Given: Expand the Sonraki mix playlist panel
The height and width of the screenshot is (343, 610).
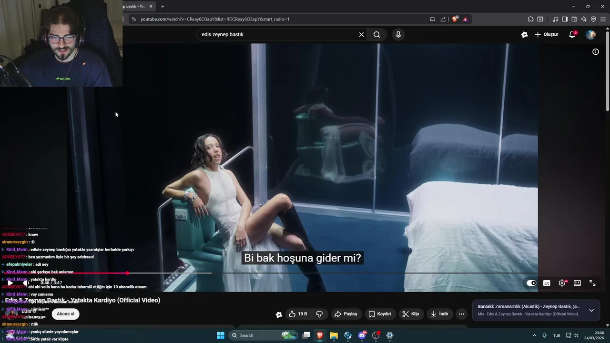Looking at the screenshot, I should click(x=591, y=310).
